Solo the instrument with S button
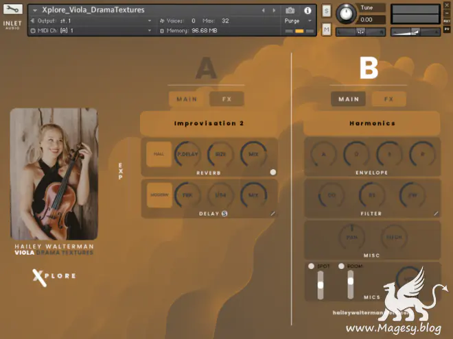This screenshot has height=339, width=453. click(326, 11)
